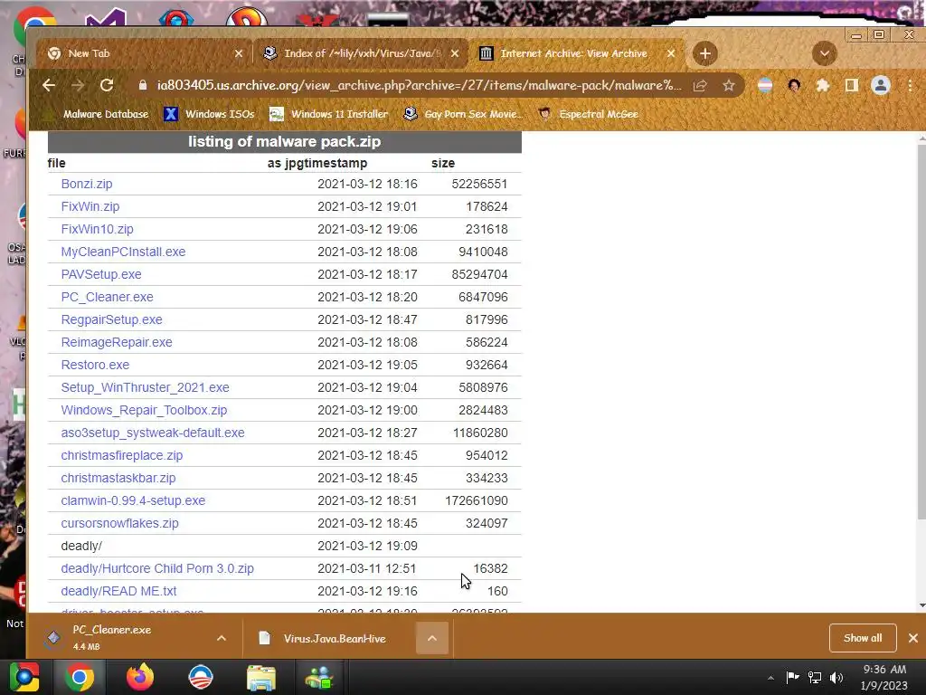Viewport: 926px width, 695px height.
Task: Click the striped flag extension icon
Action: pos(765,85)
